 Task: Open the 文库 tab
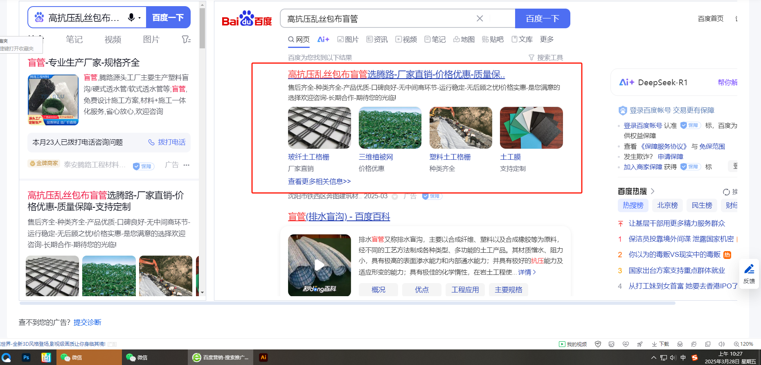pos(522,39)
